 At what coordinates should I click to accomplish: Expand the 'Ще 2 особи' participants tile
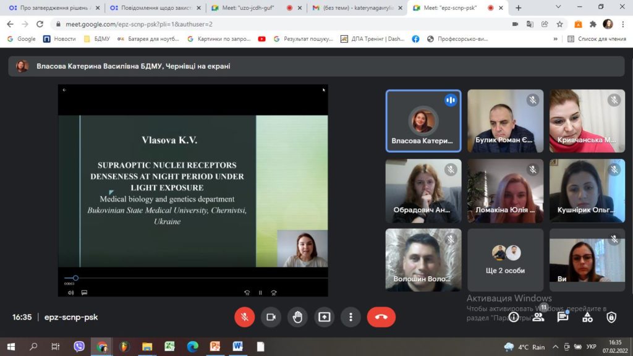point(505,260)
